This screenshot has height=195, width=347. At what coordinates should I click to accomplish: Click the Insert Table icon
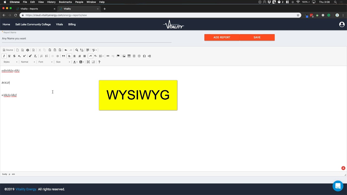[x=129, y=56]
